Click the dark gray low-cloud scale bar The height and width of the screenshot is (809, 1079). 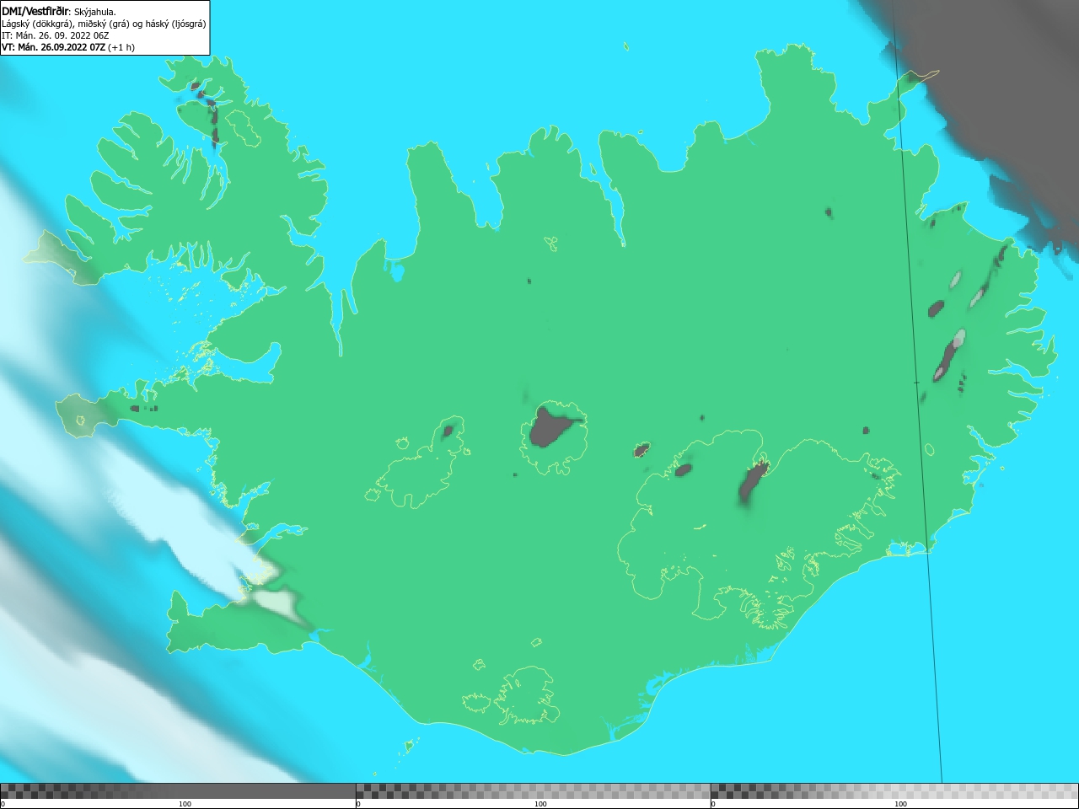(x=178, y=791)
